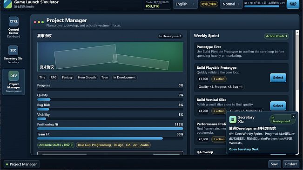Click the Role Gap chip
This screenshot has height=170, width=303.
point(113,145)
